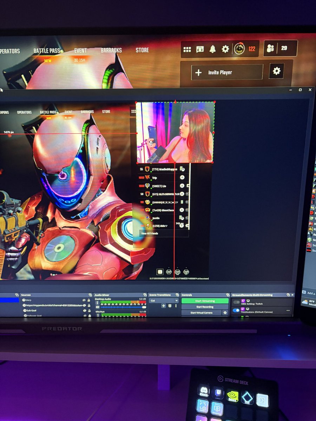Adjust the Desktop Audio volume slider
Viewport: 316px width, 421px height.
(123, 307)
